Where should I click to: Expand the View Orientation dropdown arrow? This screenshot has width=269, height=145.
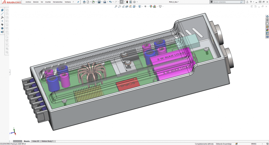click(137, 7)
